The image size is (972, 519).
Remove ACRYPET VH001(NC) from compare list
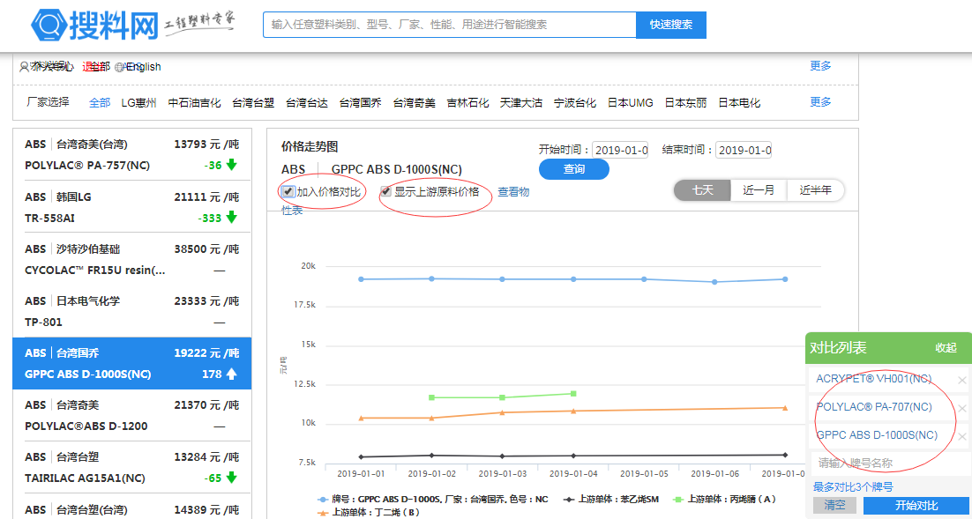coord(961,381)
